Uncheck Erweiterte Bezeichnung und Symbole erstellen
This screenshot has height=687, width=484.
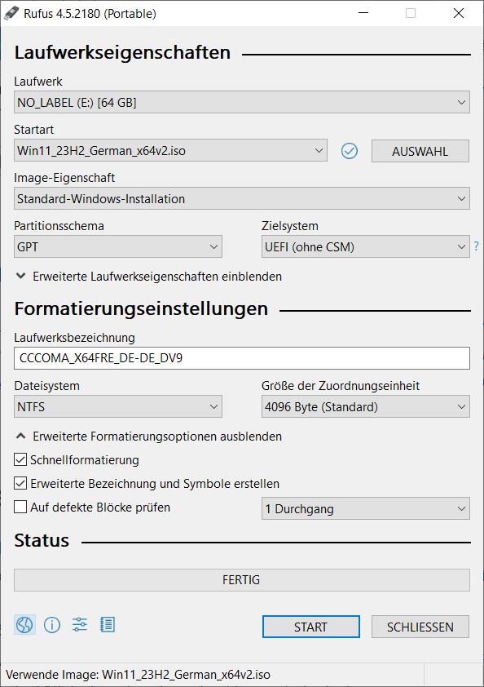pos(20,483)
